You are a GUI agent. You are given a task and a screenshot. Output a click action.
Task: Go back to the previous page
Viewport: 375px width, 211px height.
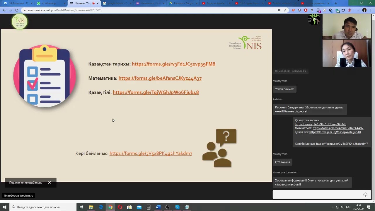pyautogui.click(x=4, y=10)
